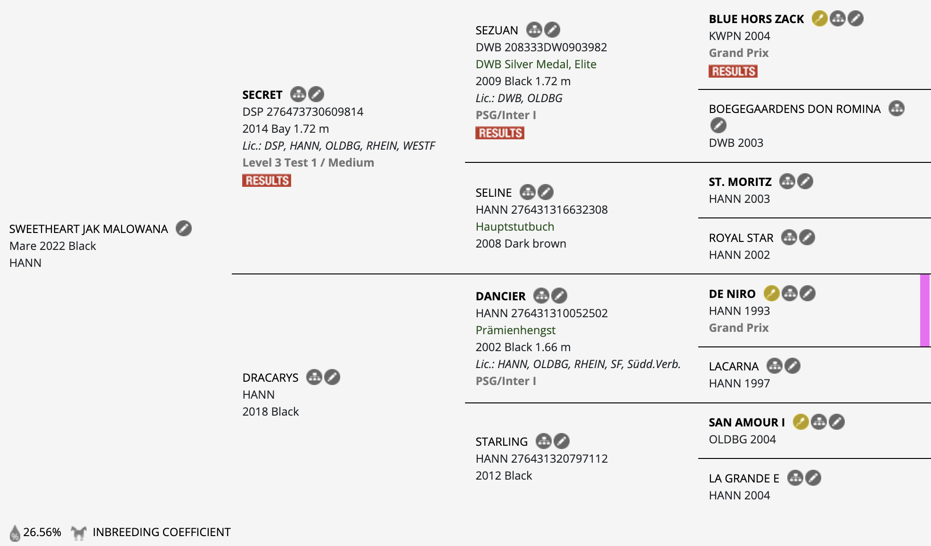Click gold key icon beside DE NIRO
Viewport: 931px width, 546px height.
pos(772,293)
